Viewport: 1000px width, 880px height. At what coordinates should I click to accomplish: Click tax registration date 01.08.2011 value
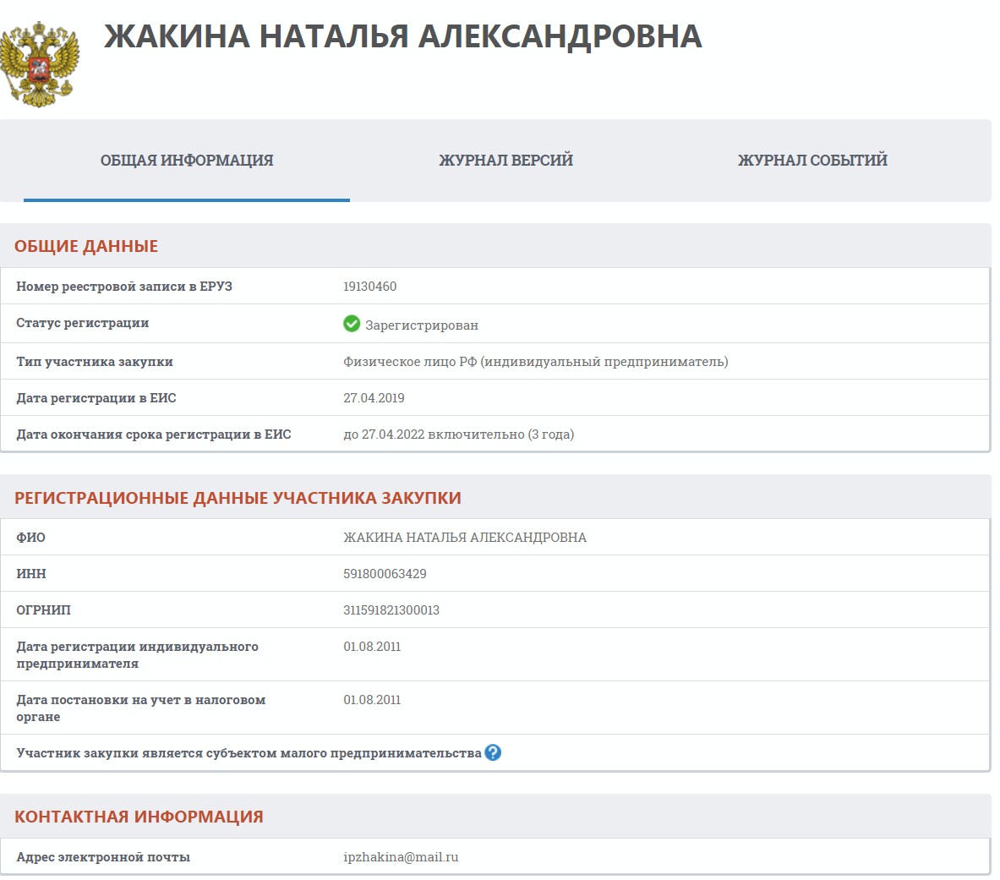372,700
